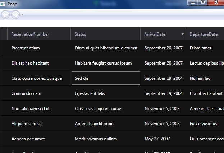Click the row header of 'Elit est hac habitant' row
The image size is (224, 153).
[4, 63]
